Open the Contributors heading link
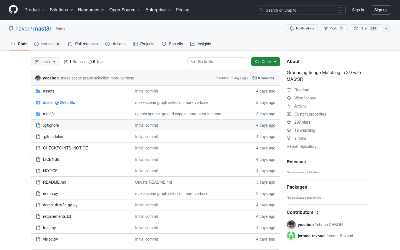 pos(303,212)
